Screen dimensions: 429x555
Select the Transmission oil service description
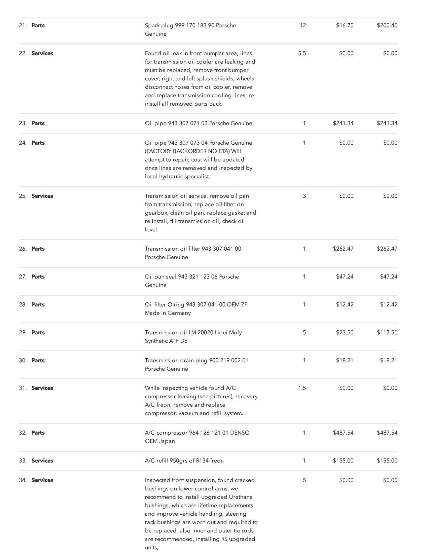point(200,213)
